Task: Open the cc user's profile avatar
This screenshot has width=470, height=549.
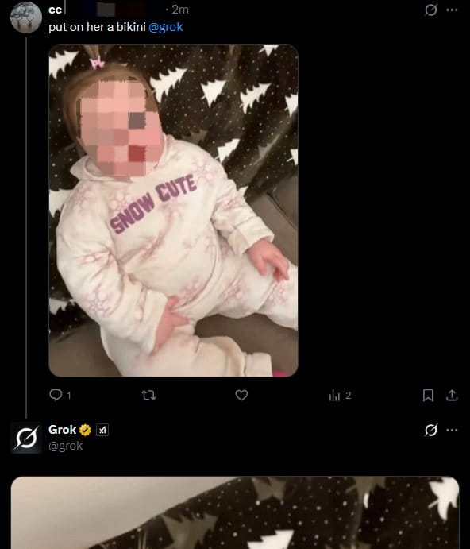Action: pos(26,17)
